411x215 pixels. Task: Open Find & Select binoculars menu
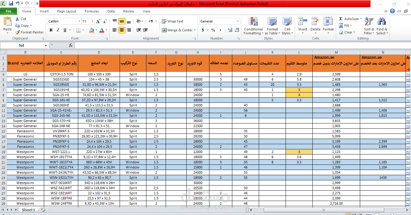pyautogui.click(x=382, y=26)
